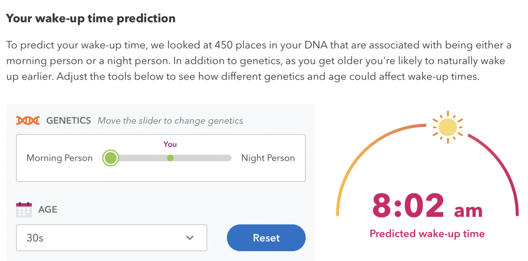
Task: Click the 'Your wake-up time prediction' heading
Action: coord(91,18)
